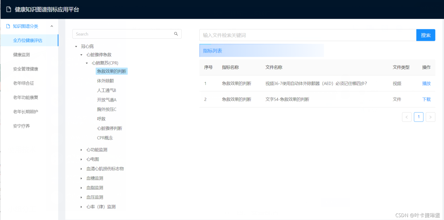
Task: Click the 心肺复苏(CPR) tree label
Action: [105, 63]
